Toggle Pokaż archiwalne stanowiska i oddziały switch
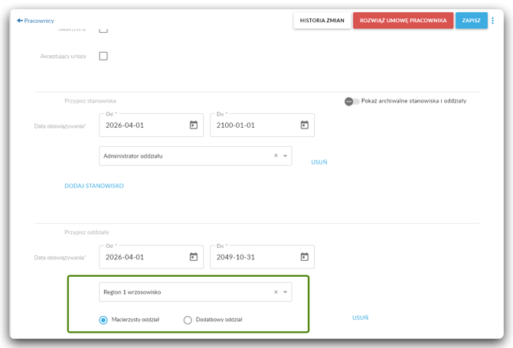Image resolution: width=513 pixels, height=348 pixels. click(x=351, y=101)
